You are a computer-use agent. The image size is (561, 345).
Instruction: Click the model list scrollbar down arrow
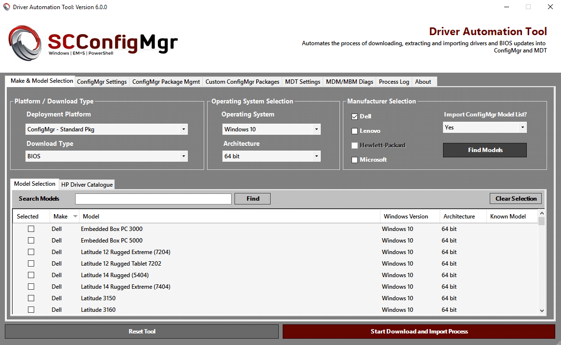pyautogui.click(x=542, y=311)
